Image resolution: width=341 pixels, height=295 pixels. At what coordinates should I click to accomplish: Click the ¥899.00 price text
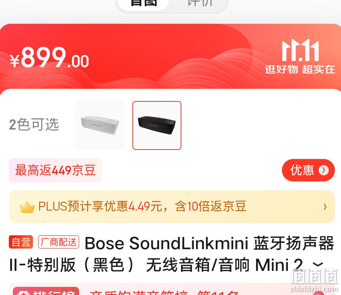49,57
